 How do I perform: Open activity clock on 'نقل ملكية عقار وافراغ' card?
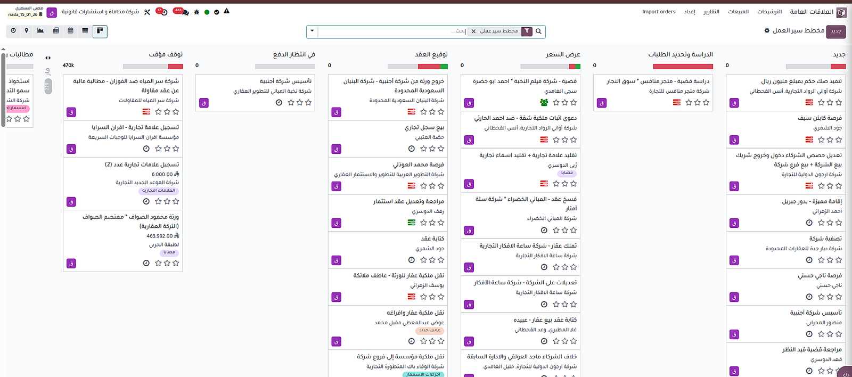point(412,341)
